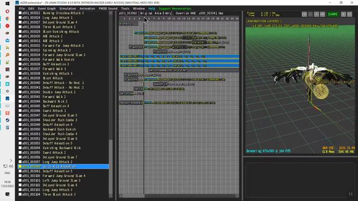The image size is (358, 201).
Task: Select Double Jump Attack 2 entry
Action: click(63, 92)
